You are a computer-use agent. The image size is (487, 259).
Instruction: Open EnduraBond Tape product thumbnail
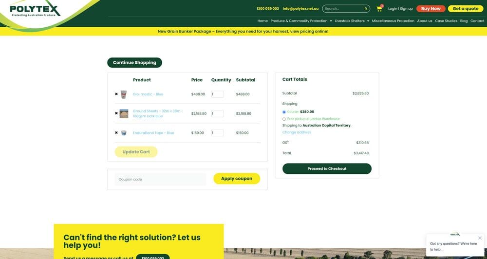(124, 133)
